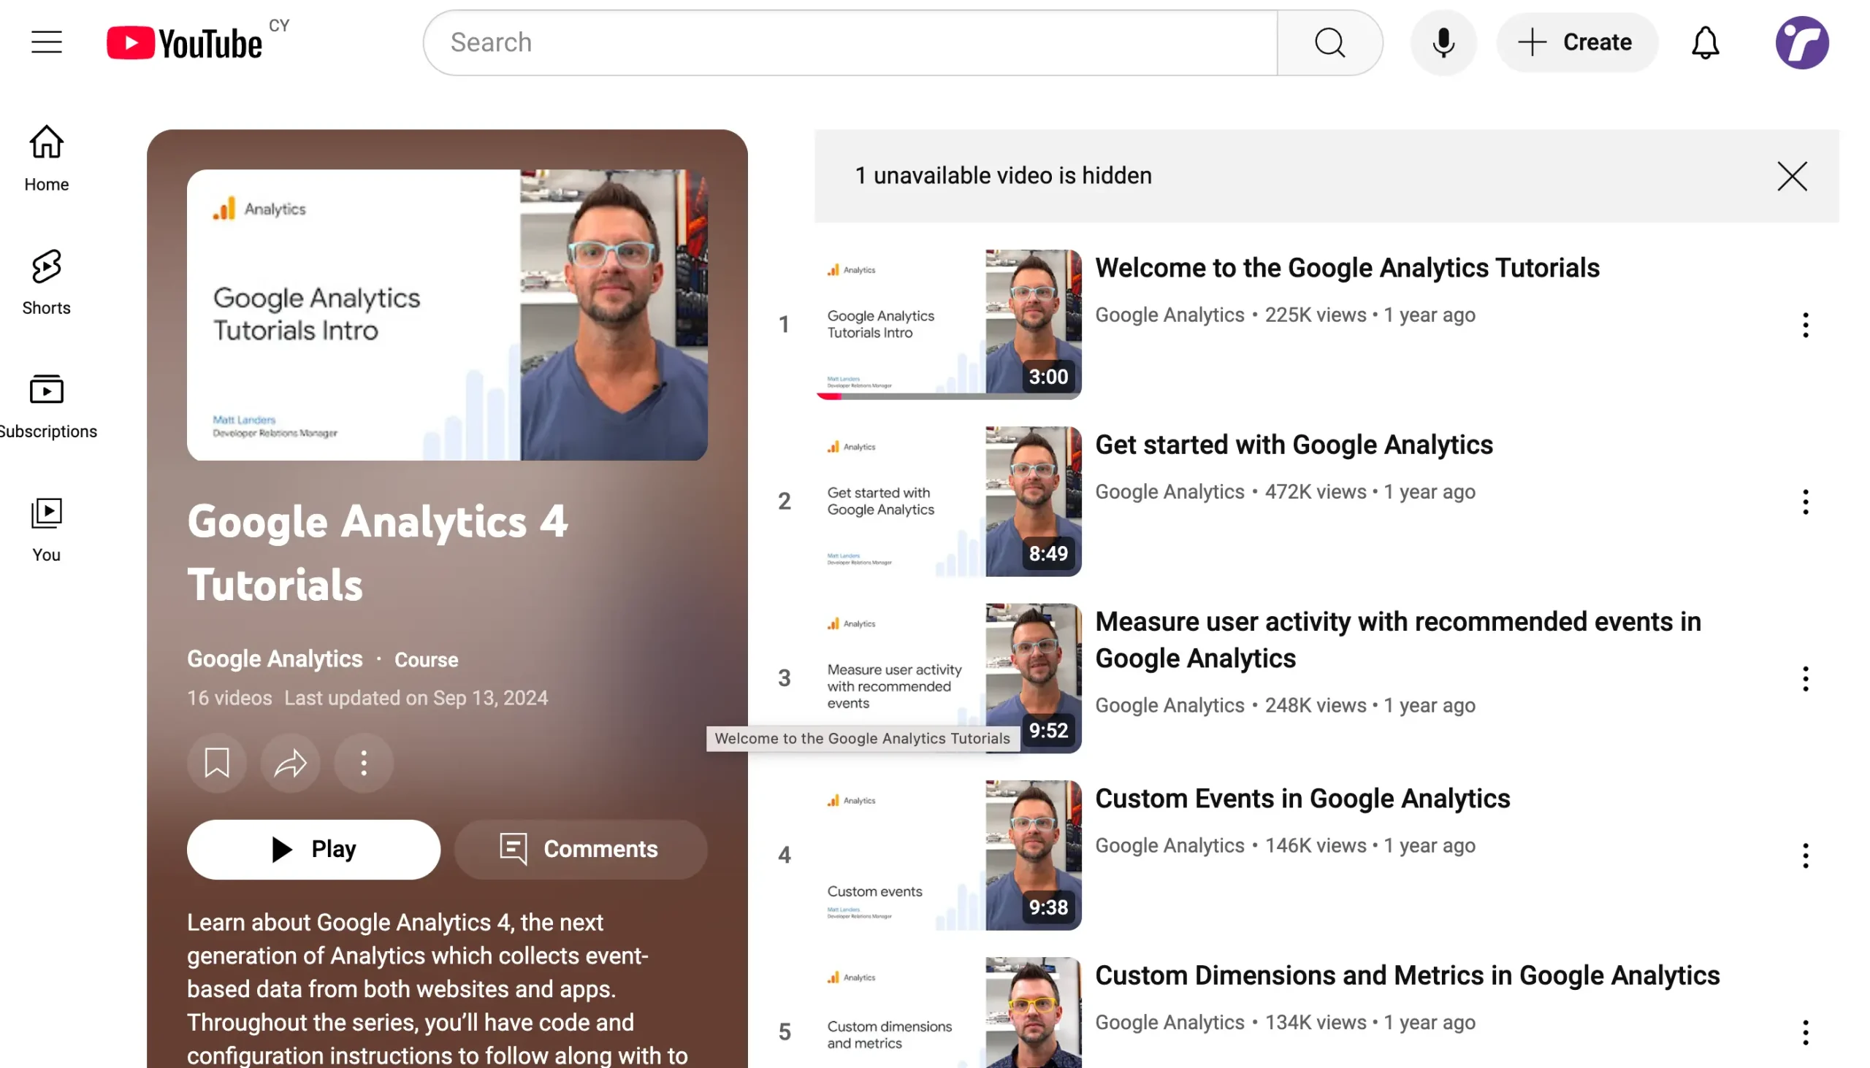Click the YouTube logo

[185, 42]
